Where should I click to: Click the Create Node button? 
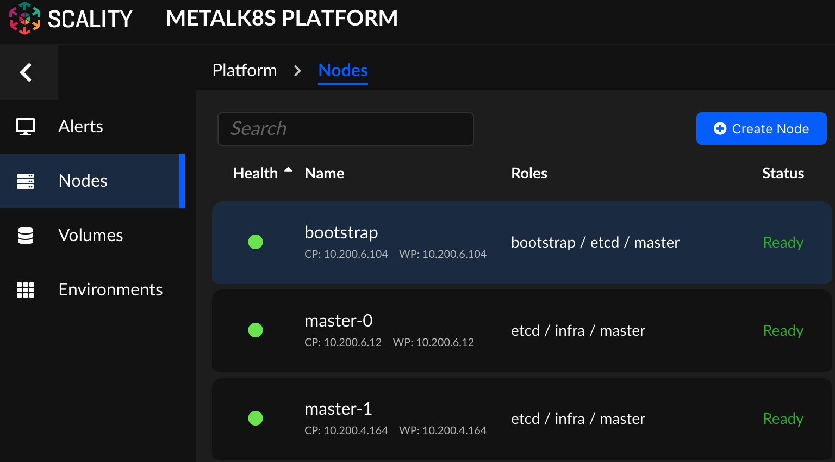pyautogui.click(x=762, y=128)
